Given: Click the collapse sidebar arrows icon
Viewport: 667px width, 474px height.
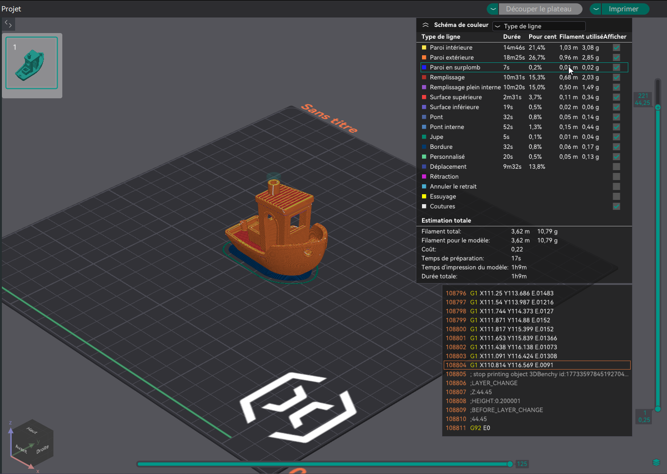Looking at the screenshot, I should pos(8,24).
